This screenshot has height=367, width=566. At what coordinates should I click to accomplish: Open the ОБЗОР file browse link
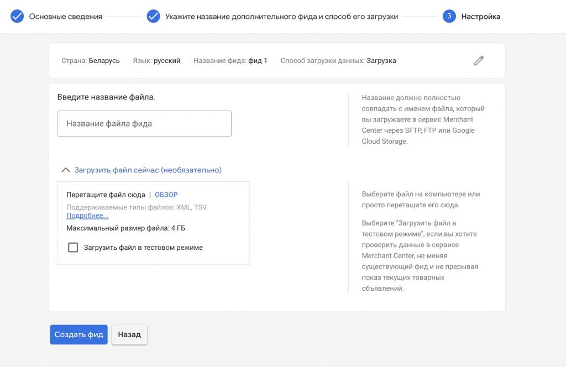click(x=166, y=195)
